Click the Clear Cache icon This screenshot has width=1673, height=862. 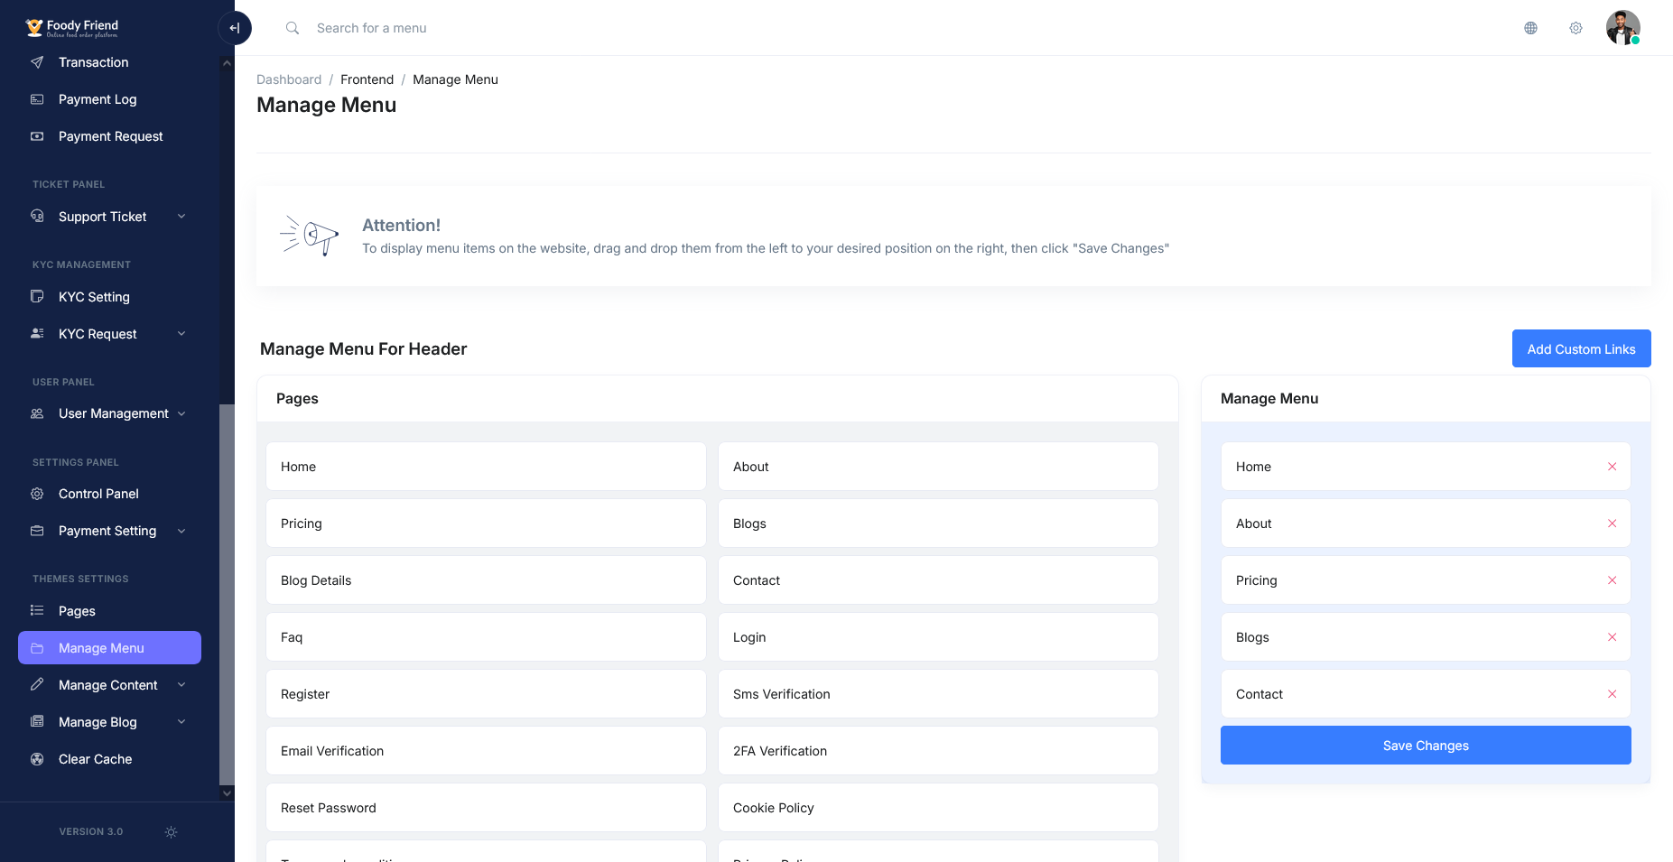(x=37, y=759)
